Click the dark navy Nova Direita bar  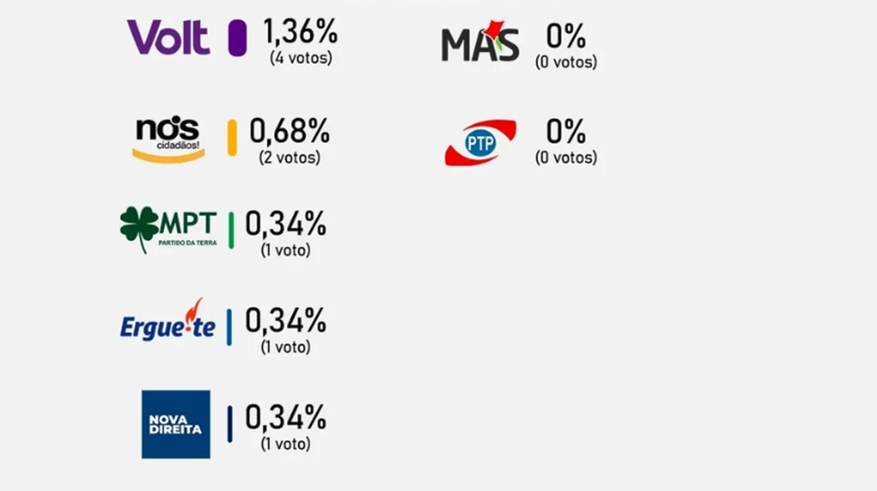230,424
